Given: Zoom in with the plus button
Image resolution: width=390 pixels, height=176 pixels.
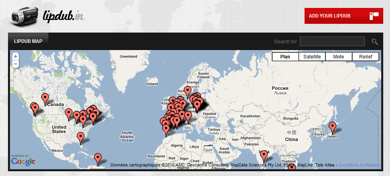Looking at the screenshot, I should [16, 56].
